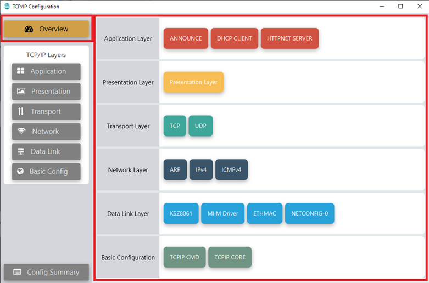Click the Overview dashboard gauge icon
Viewport: 429px width, 283px height.
pyautogui.click(x=29, y=29)
